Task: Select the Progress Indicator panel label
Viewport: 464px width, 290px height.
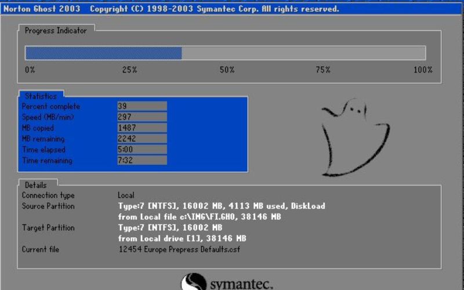Action: [x=56, y=31]
